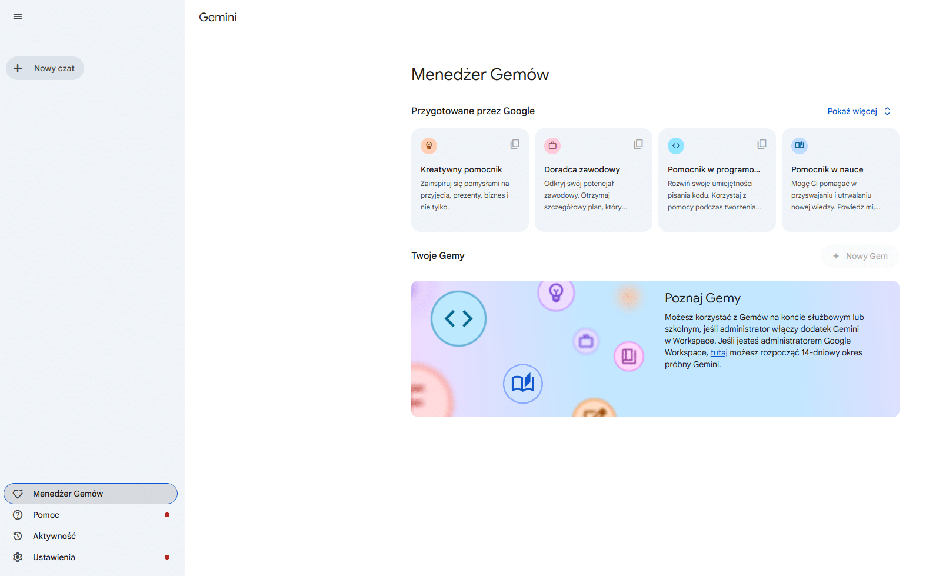Viewport: 946px width, 576px height.
Task: Click the Ustawienia gear icon
Action: (18, 557)
